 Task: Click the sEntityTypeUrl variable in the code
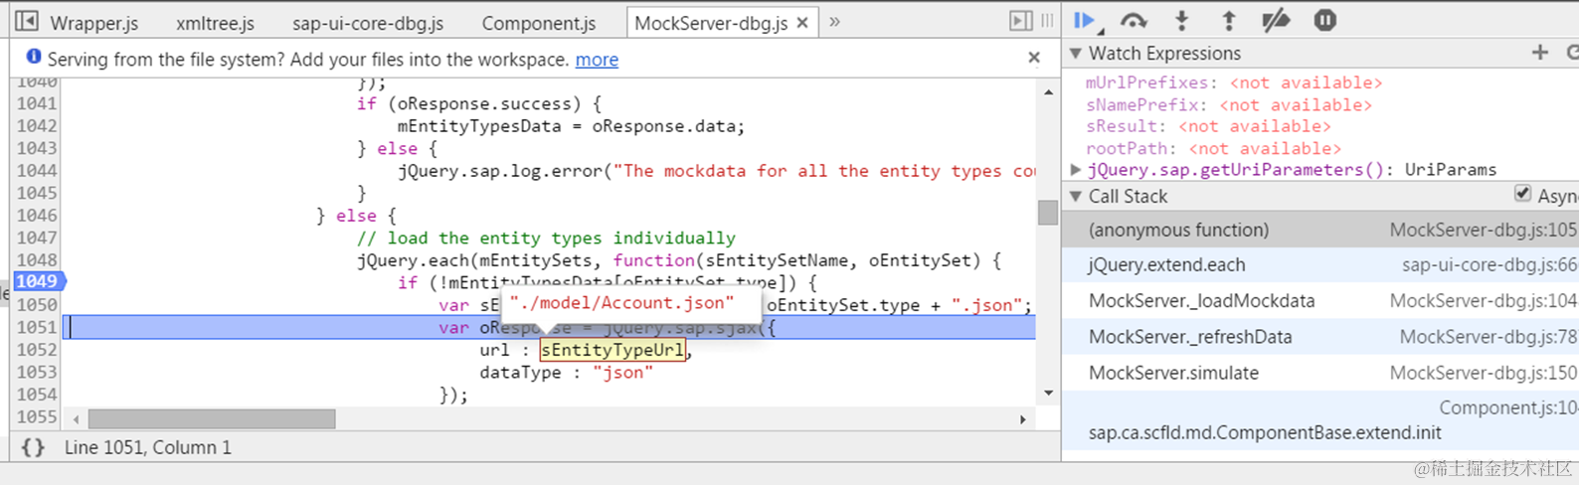(x=613, y=350)
